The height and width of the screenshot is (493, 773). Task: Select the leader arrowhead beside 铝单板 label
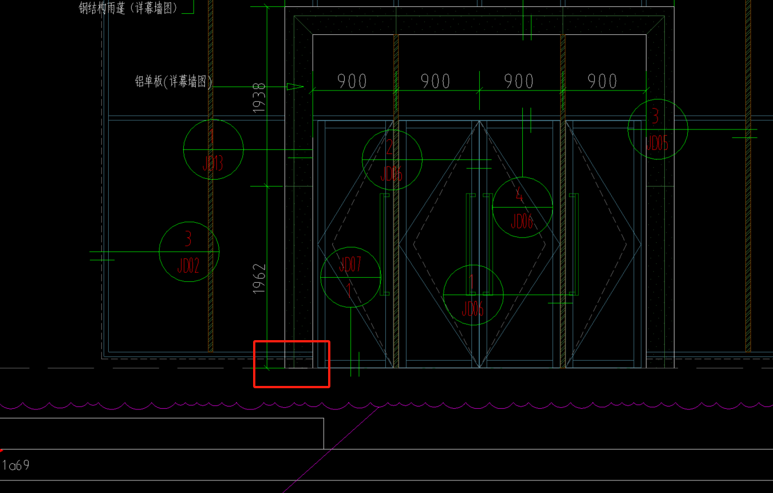294,86
